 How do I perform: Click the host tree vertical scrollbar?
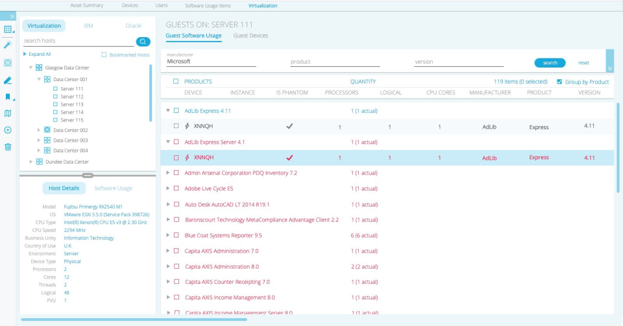tap(151, 94)
